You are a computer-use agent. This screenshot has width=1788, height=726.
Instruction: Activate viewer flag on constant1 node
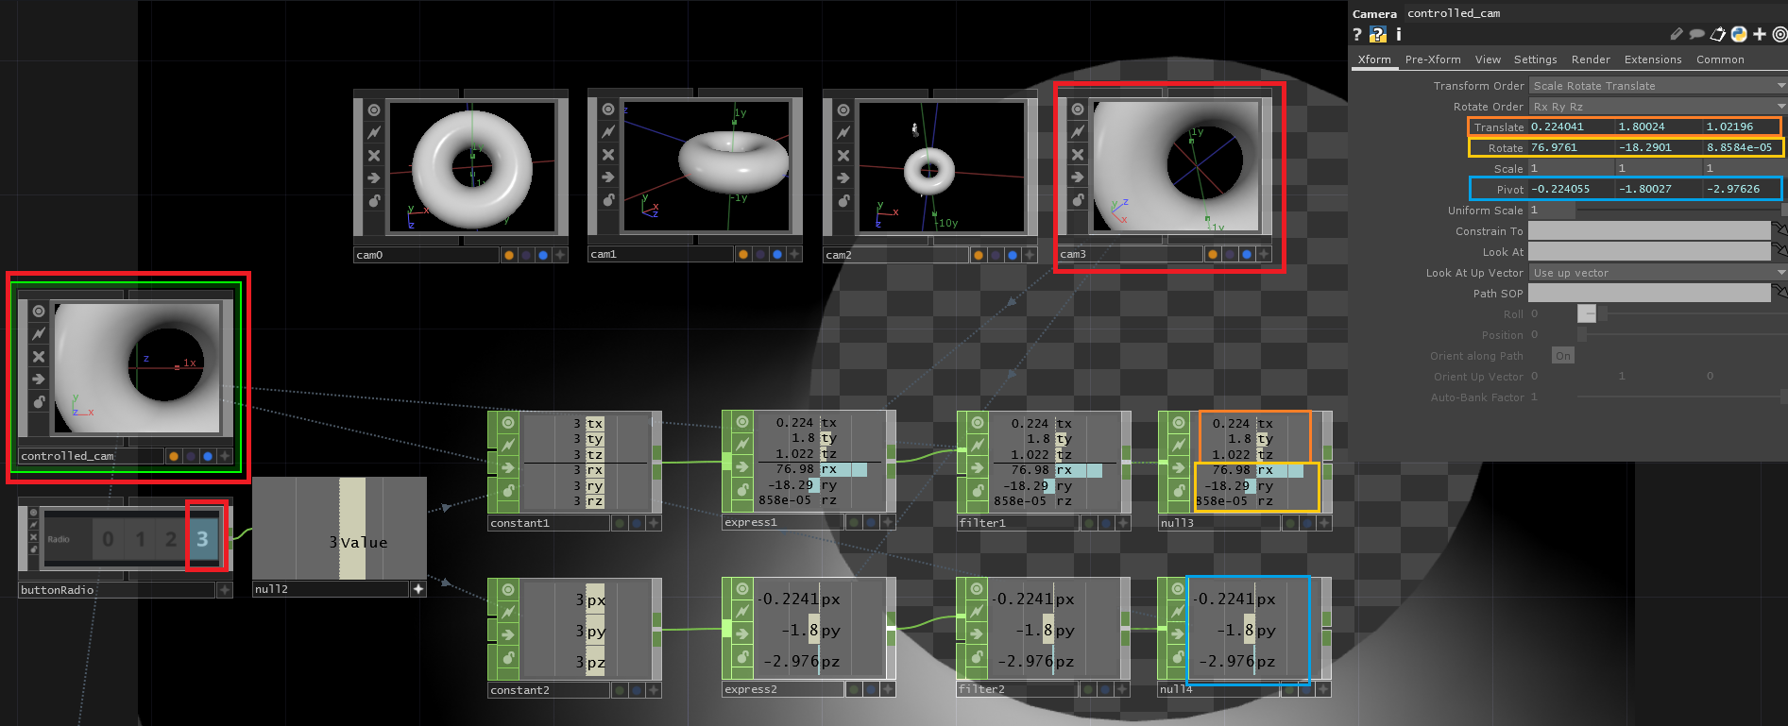(x=508, y=423)
